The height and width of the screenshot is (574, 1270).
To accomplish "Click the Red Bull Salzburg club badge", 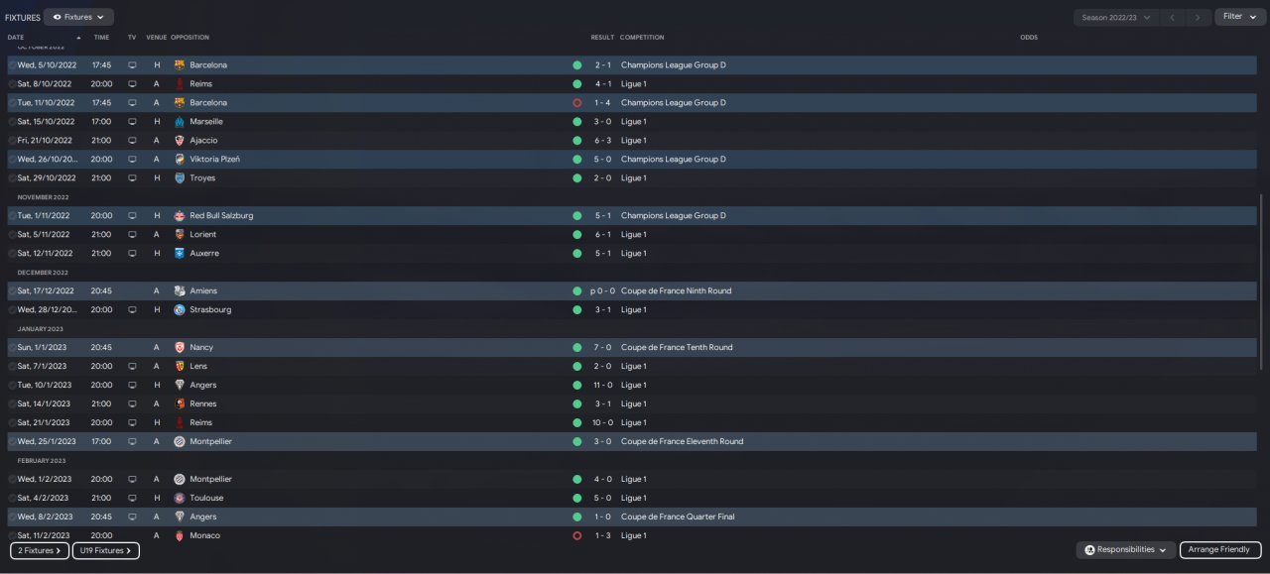I will [180, 216].
